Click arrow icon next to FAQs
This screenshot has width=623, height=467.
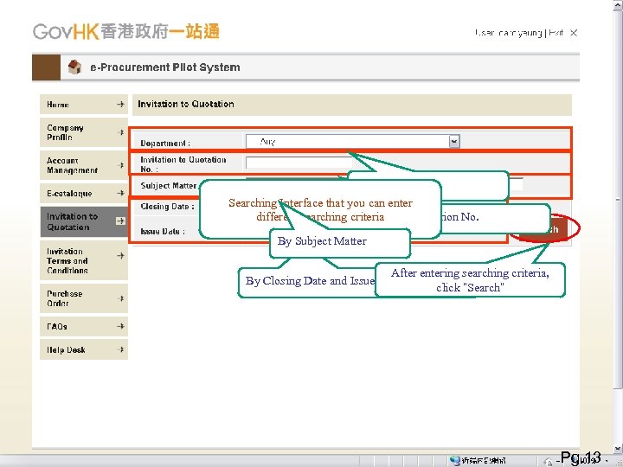tap(121, 326)
